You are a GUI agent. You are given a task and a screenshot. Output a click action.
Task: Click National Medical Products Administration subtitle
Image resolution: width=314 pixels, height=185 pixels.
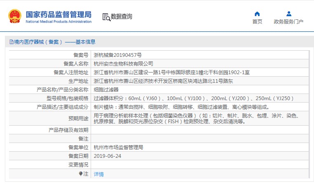point(59,21)
